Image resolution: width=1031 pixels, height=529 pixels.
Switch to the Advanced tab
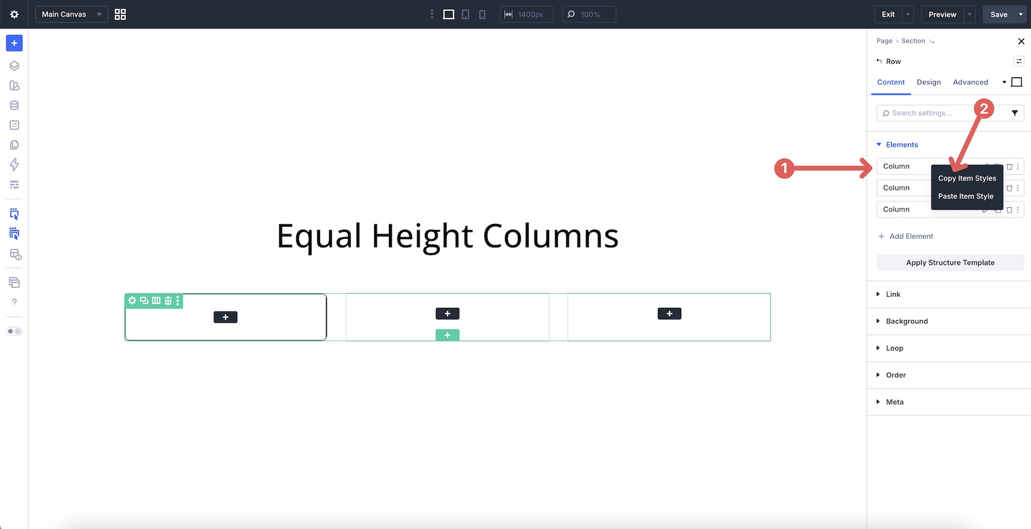click(x=970, y=82)
